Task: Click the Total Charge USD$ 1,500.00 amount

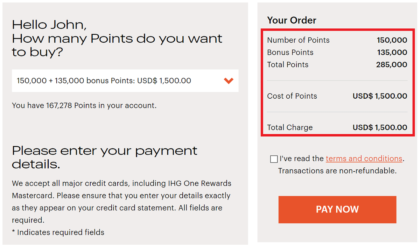Action: click(380, 128)
